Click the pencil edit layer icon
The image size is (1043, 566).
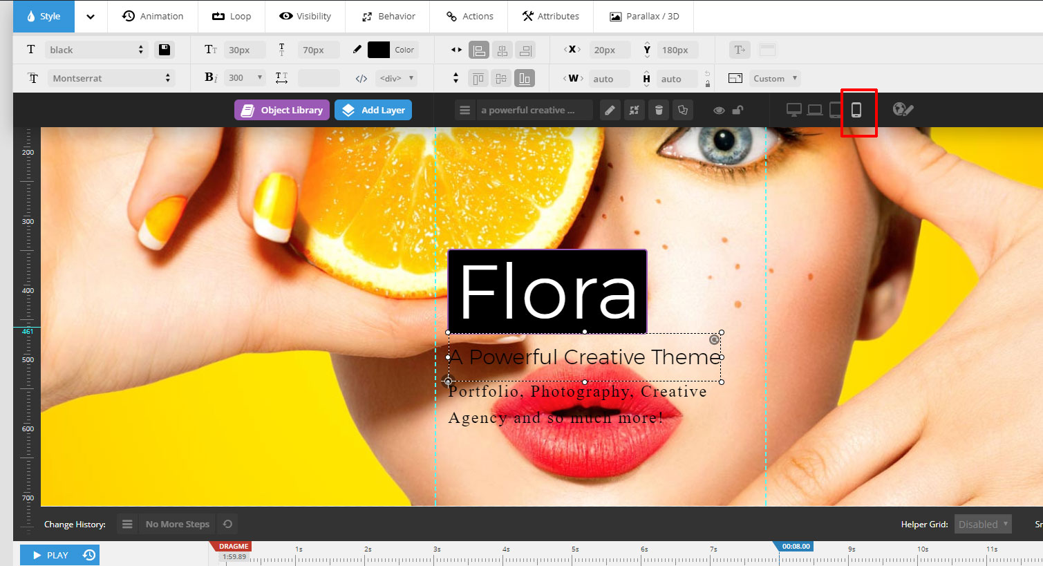pyautogui.click(x=610, y=111)
